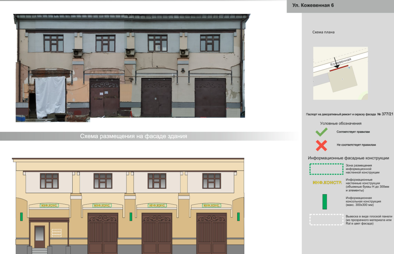
Task: Select the white dashed flat panel legend symbol
Action: (x=326, y=220)
